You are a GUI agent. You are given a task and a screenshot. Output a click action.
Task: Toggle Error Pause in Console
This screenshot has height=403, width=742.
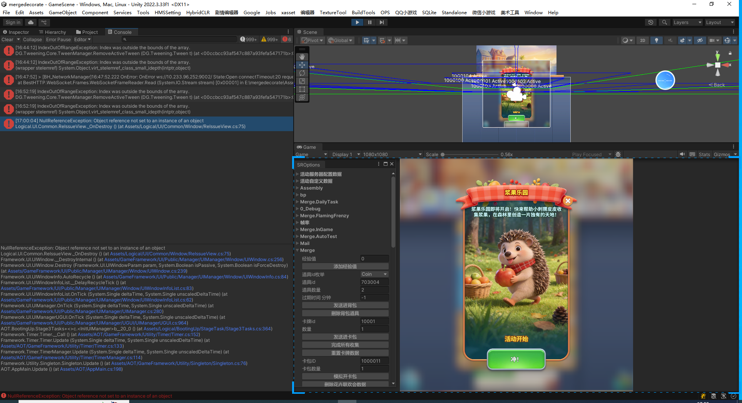click(58, 40)
